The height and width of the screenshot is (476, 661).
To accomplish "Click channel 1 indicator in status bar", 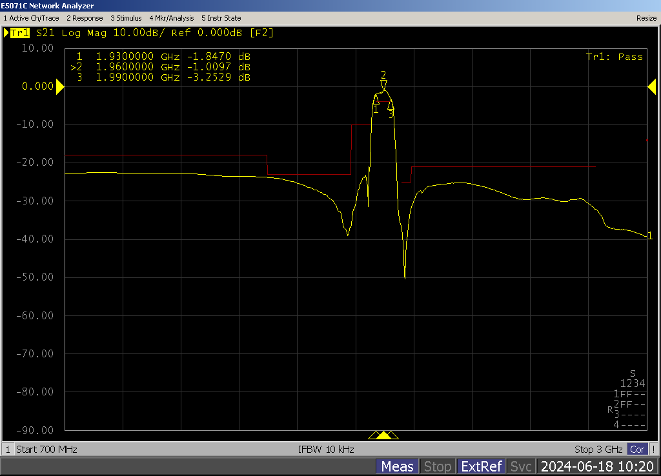I will 8,450.
